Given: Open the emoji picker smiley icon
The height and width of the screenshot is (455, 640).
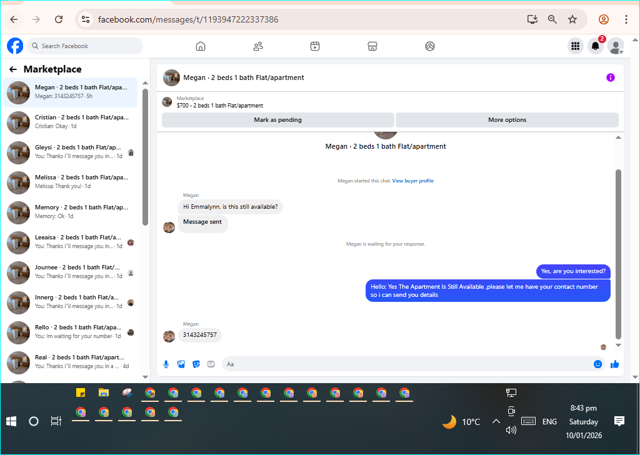Looking at the screenshot, I should click(x=597, y=364).
